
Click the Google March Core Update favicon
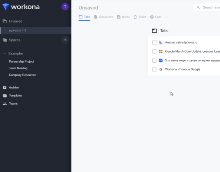coord(161,52)
